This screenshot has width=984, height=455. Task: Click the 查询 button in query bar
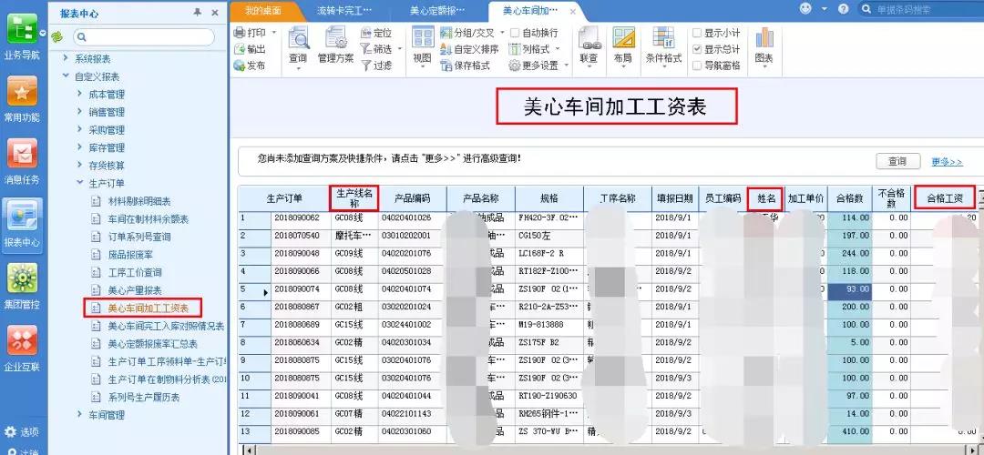tap(897, 161)
